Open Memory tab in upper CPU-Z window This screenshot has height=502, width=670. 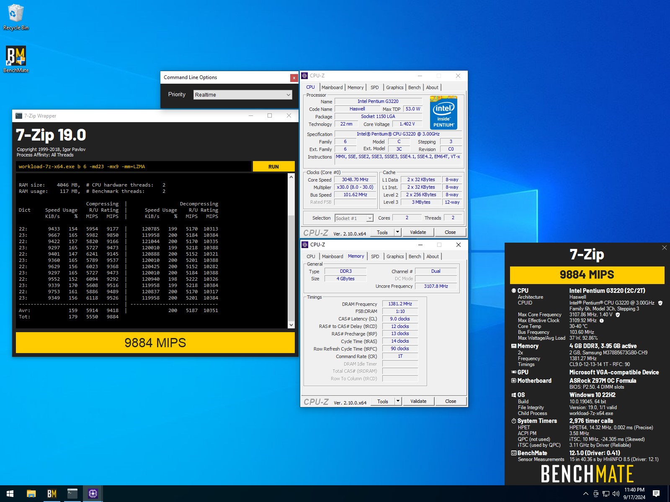(x=356, y=87)
